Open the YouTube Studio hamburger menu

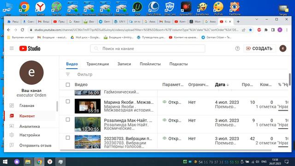(12, 48)
